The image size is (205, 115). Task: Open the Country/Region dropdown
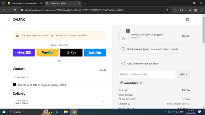pos(60,102)
